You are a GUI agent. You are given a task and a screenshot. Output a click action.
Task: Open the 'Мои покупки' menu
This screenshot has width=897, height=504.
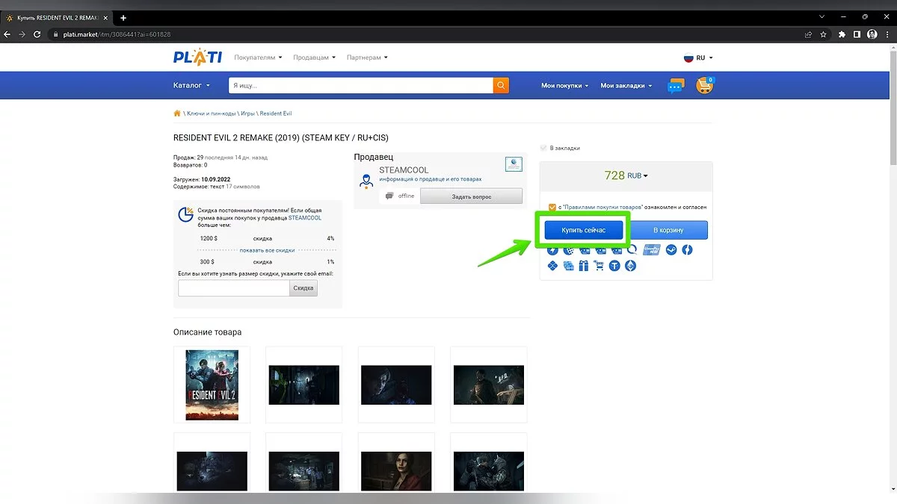[x=564, y=86]
